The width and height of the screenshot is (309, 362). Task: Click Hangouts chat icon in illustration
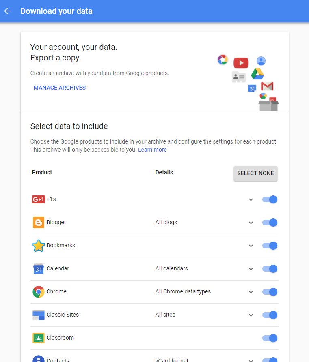coord(263,96)
